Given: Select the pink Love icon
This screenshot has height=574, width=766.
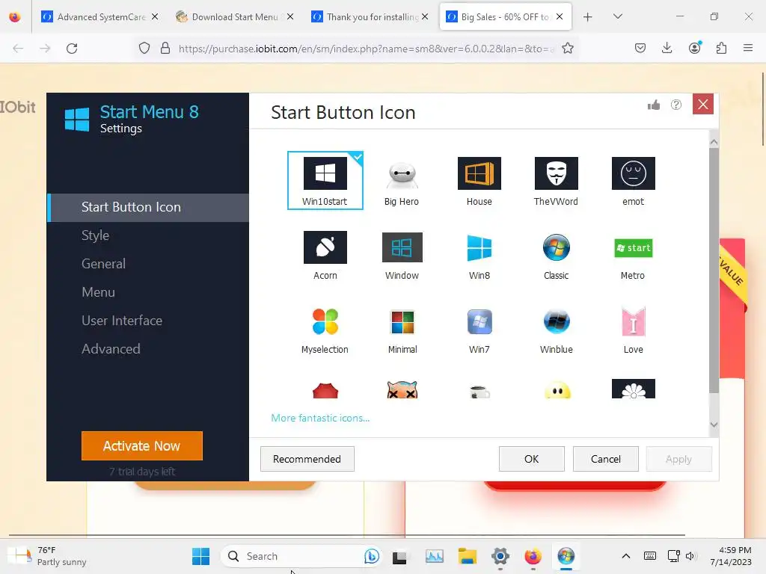Looking at the screenshot, I should click(x=633, y=330).
